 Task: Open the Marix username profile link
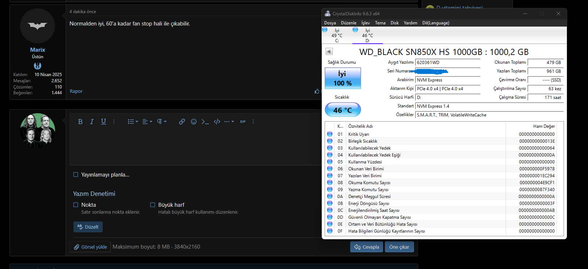click(38, 50)
